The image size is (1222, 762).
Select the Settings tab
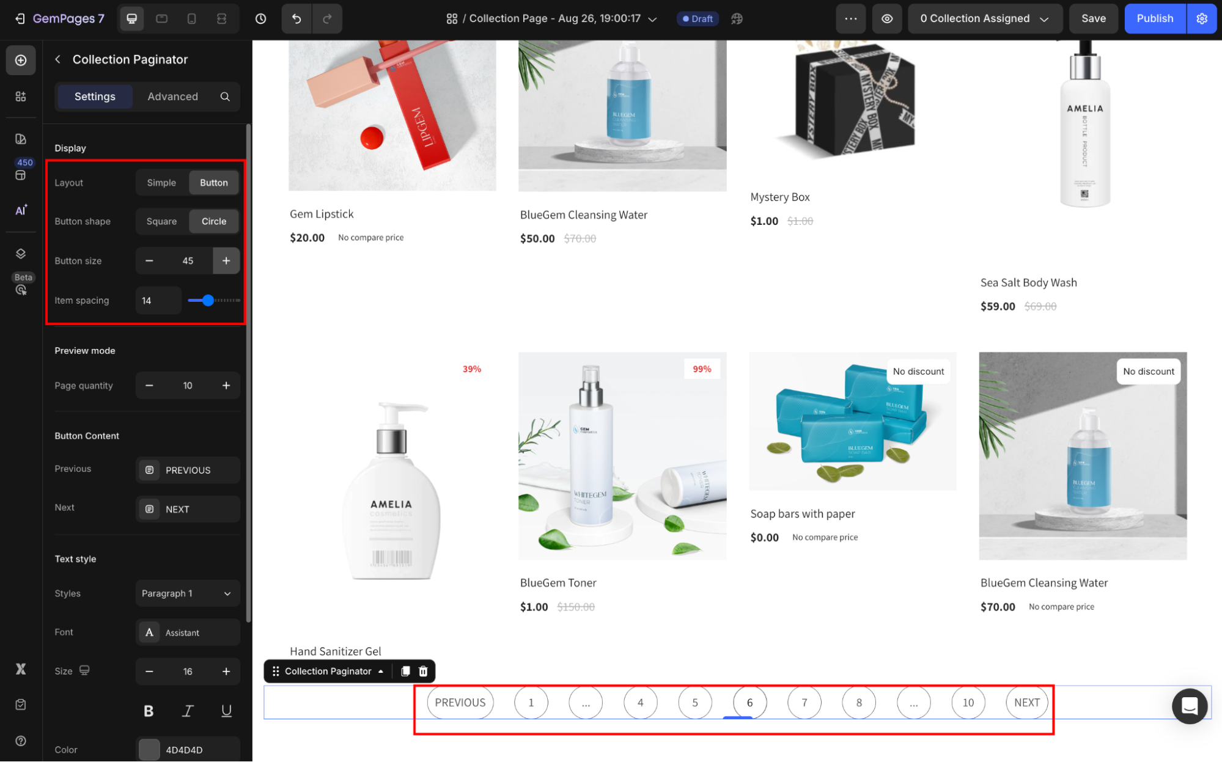pos(95,97)
